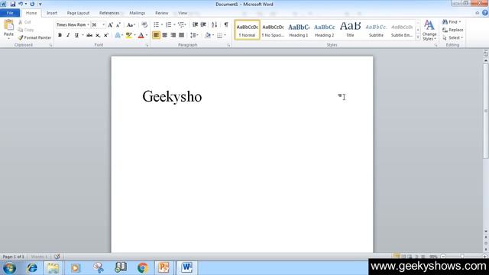Click the zoom slider in status bar
The image size is (489, 275).
pos(462,257)
